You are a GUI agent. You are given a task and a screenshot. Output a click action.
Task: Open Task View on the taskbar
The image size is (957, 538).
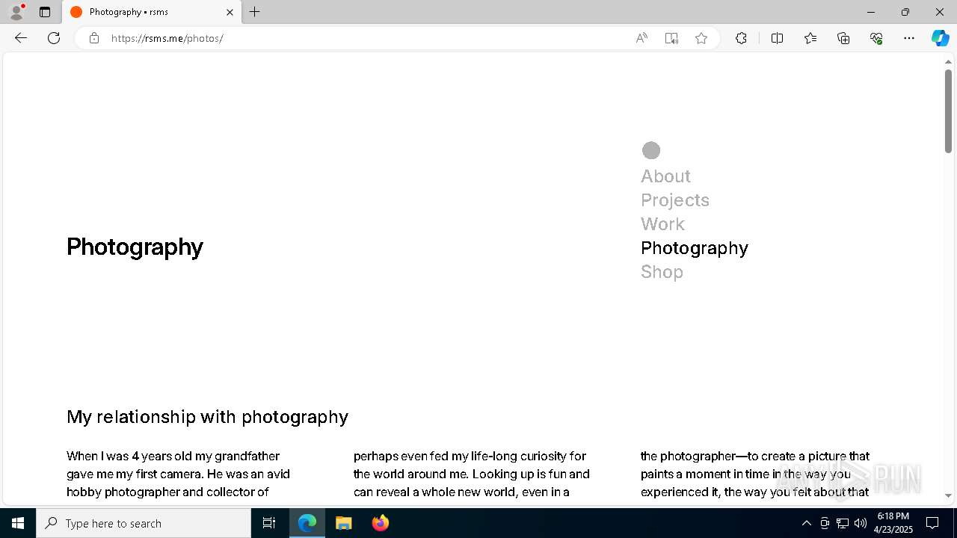(269, 523)
